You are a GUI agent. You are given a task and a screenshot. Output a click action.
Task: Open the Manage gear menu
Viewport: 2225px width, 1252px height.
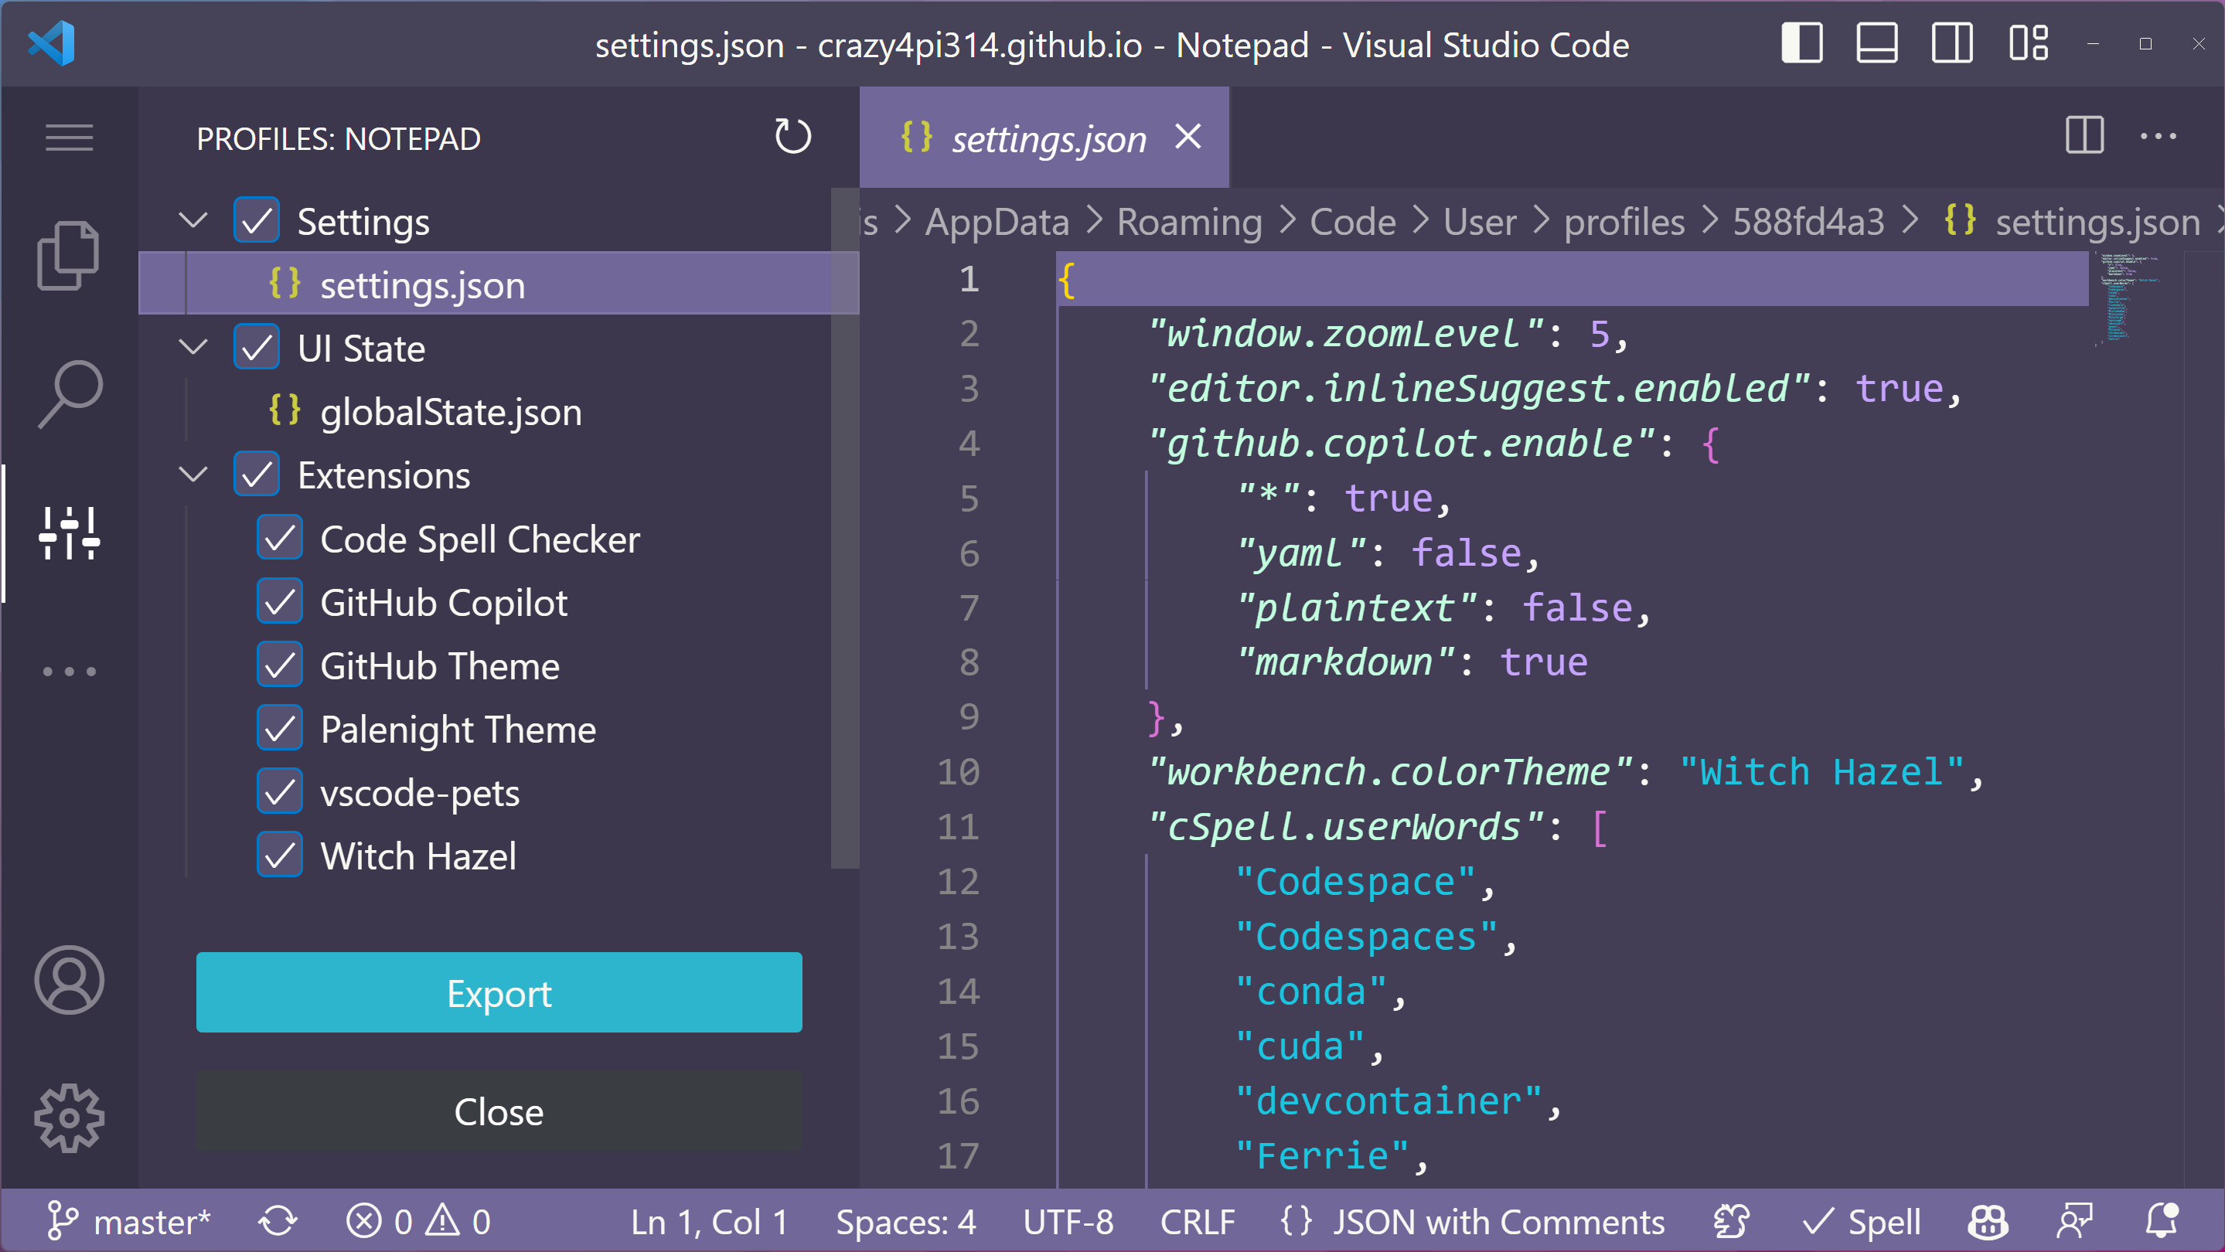69,1118
